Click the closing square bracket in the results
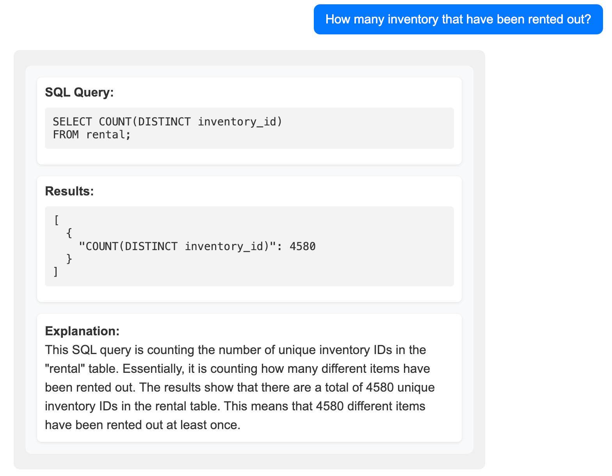The height and width of the screenshot is (476, 612). pos(56,272)
